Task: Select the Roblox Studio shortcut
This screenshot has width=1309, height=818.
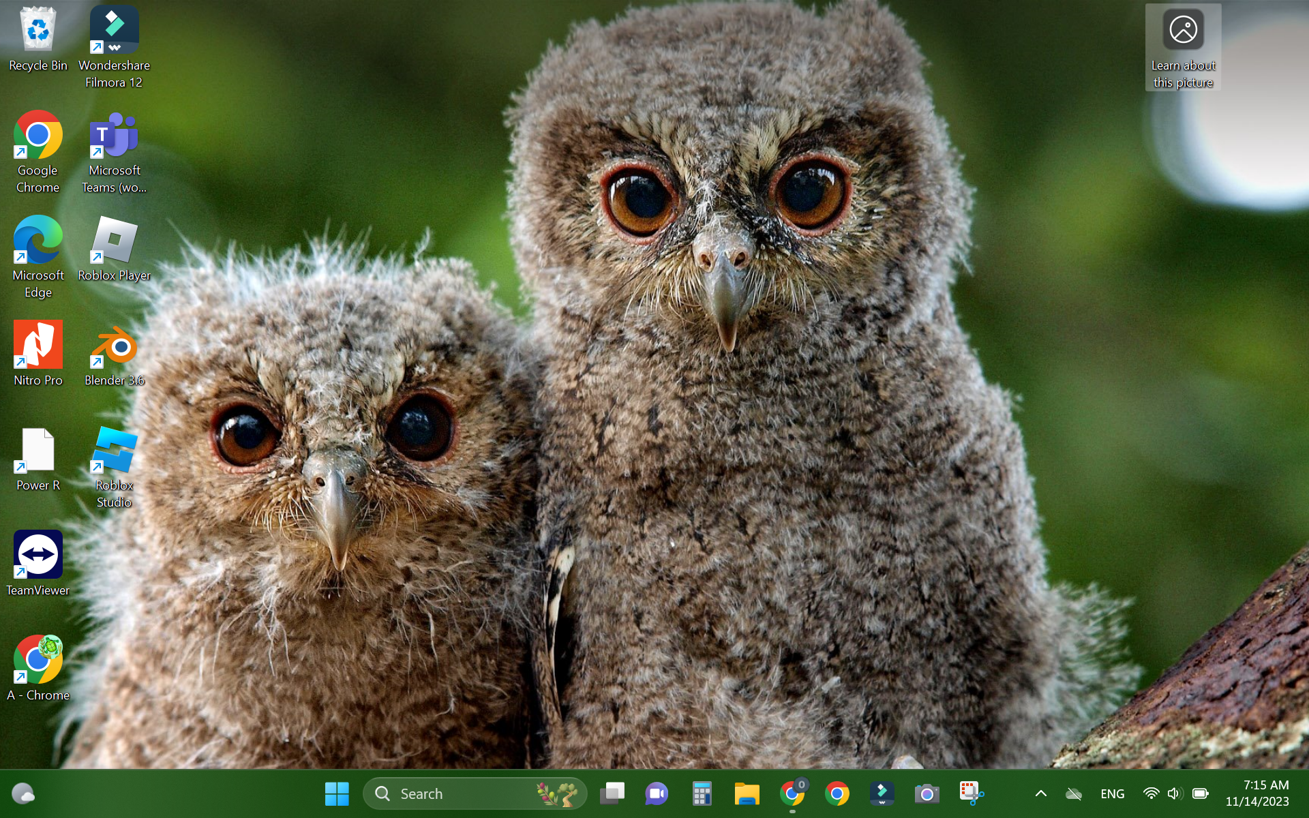Action: (114, 451)
